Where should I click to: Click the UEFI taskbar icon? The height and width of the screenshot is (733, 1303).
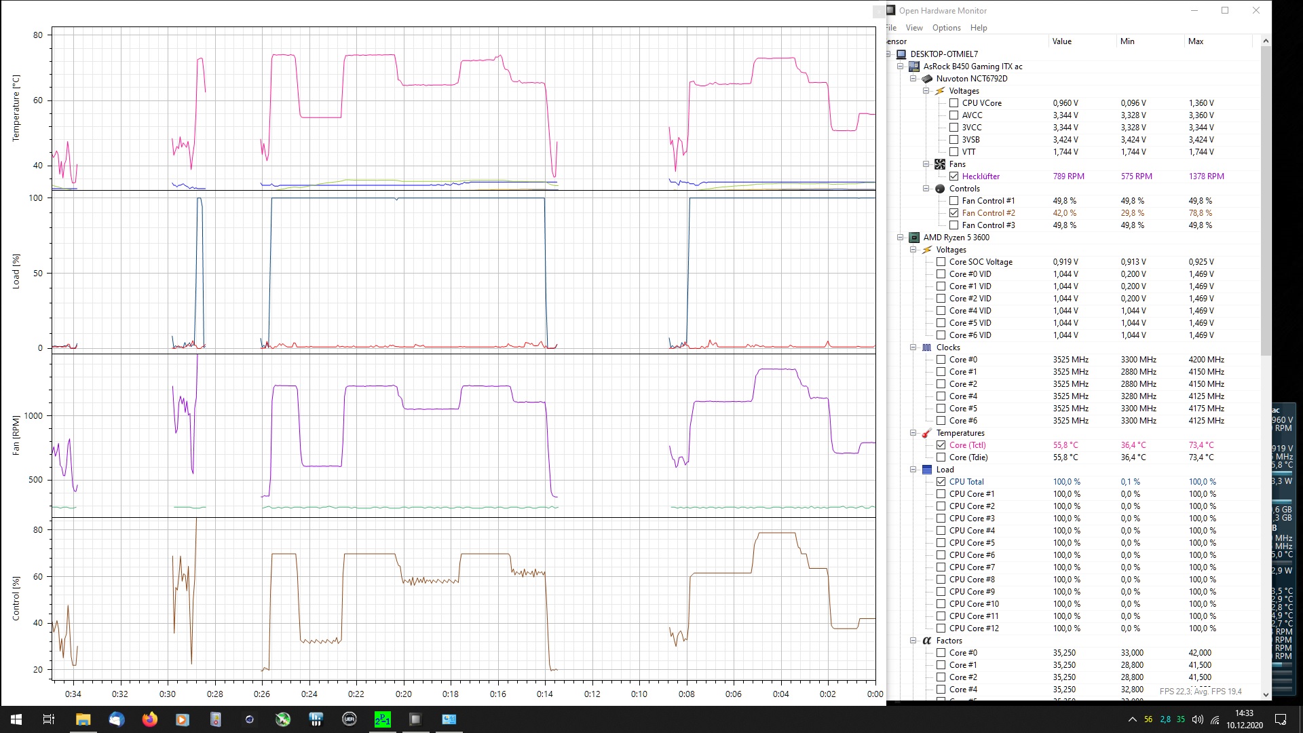pos(349,719)
